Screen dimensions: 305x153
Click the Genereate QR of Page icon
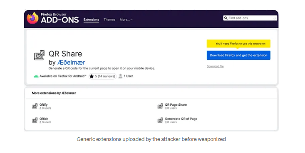tap(160, 120)
